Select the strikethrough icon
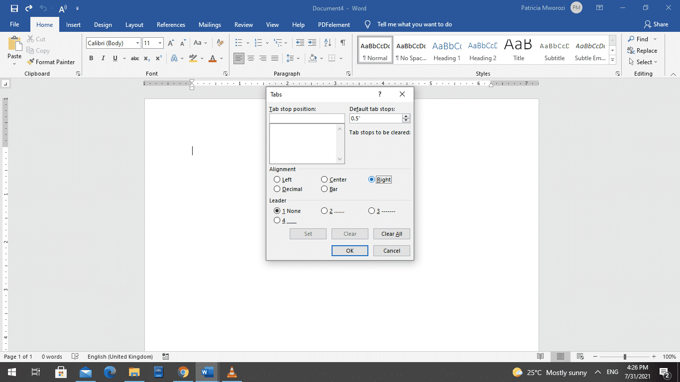 tap(134, 58)
